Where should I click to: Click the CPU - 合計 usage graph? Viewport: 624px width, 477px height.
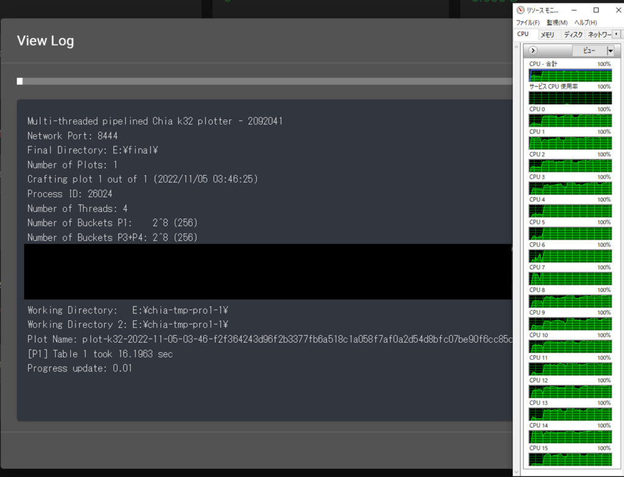(570, 75)
